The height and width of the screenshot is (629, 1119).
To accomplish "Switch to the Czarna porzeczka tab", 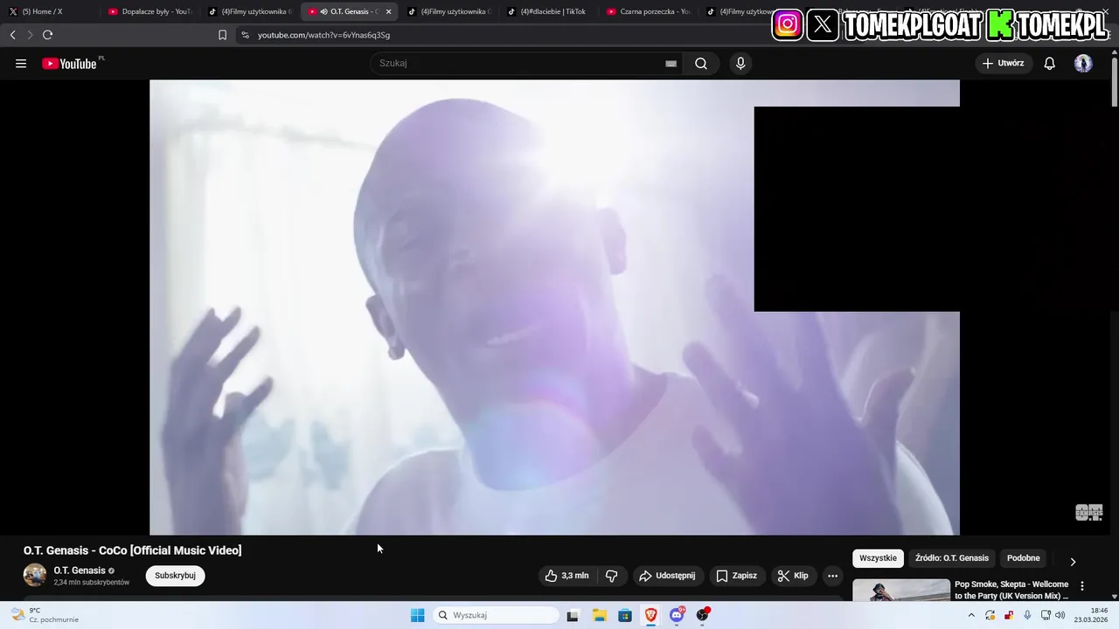I will (x=647, y=11).
